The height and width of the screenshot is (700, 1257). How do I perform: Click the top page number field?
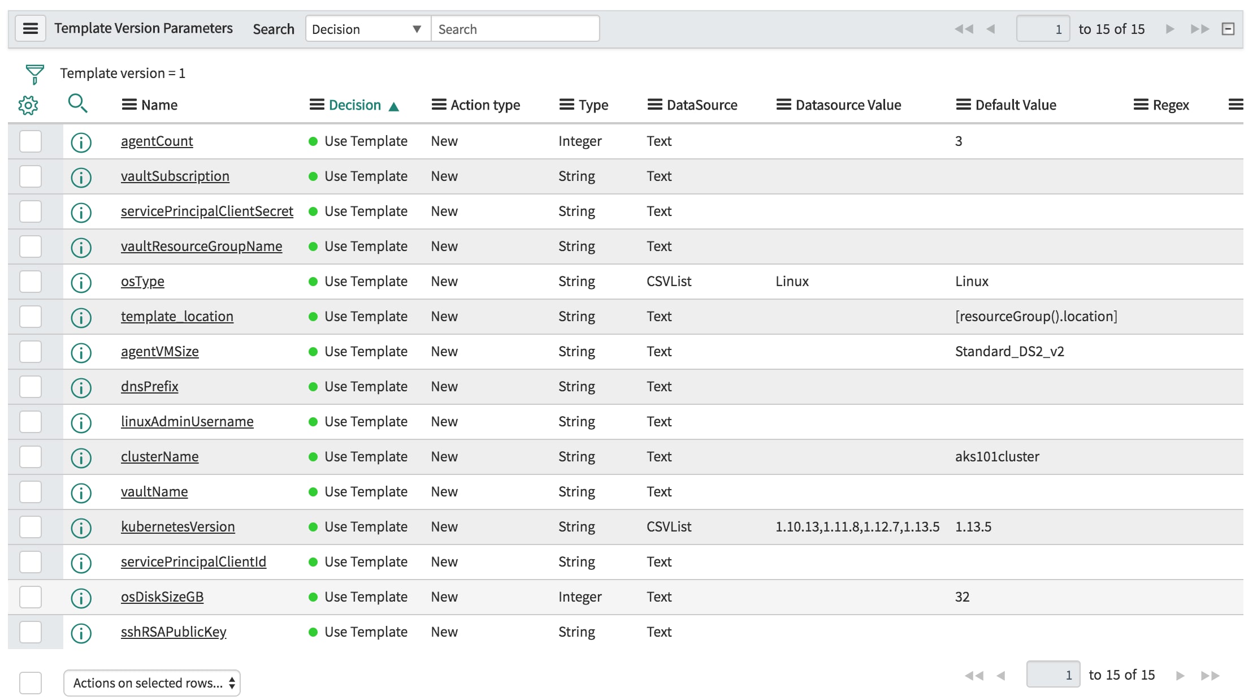1043,29
